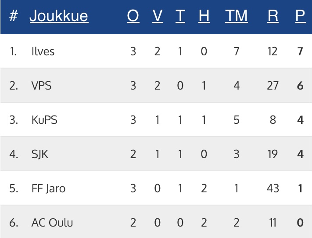Click the rank number 3. cell

[x=14, y=120]
